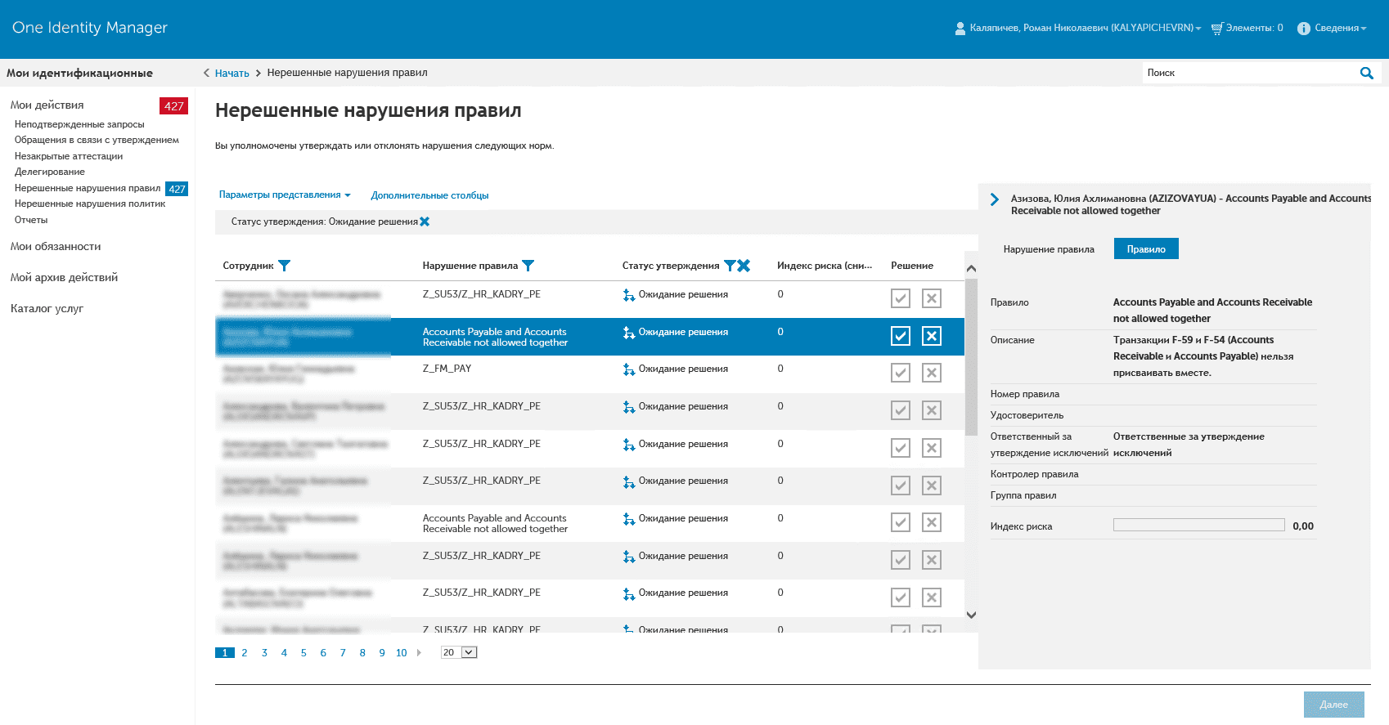Image resolution: width=1389 pixels, height=725 pixels.
Task: Open the Нарушение правила column filter
Action: [x=528, y=266]
